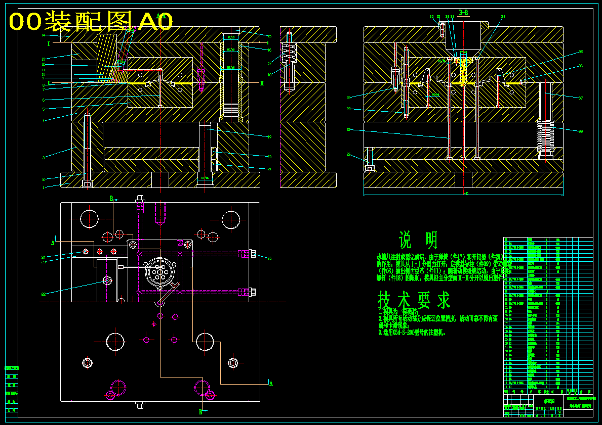Select part callout number 19
Viewport: 602px width, 425px height.
[269, 137]
